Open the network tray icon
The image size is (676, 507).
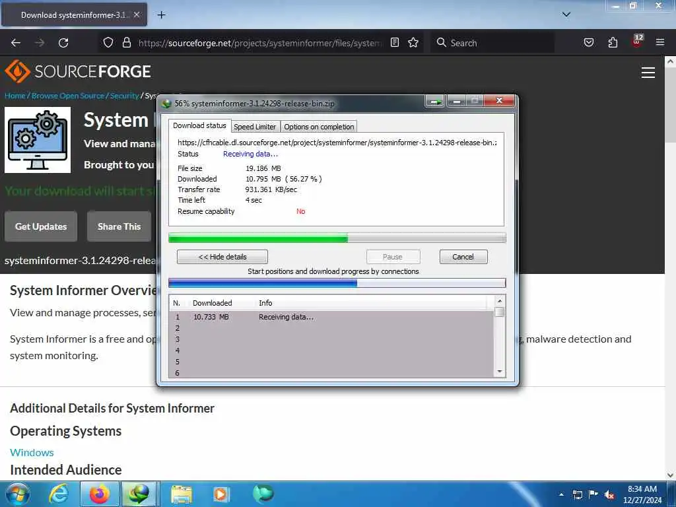pyautogui.click(x=578, y=494)
